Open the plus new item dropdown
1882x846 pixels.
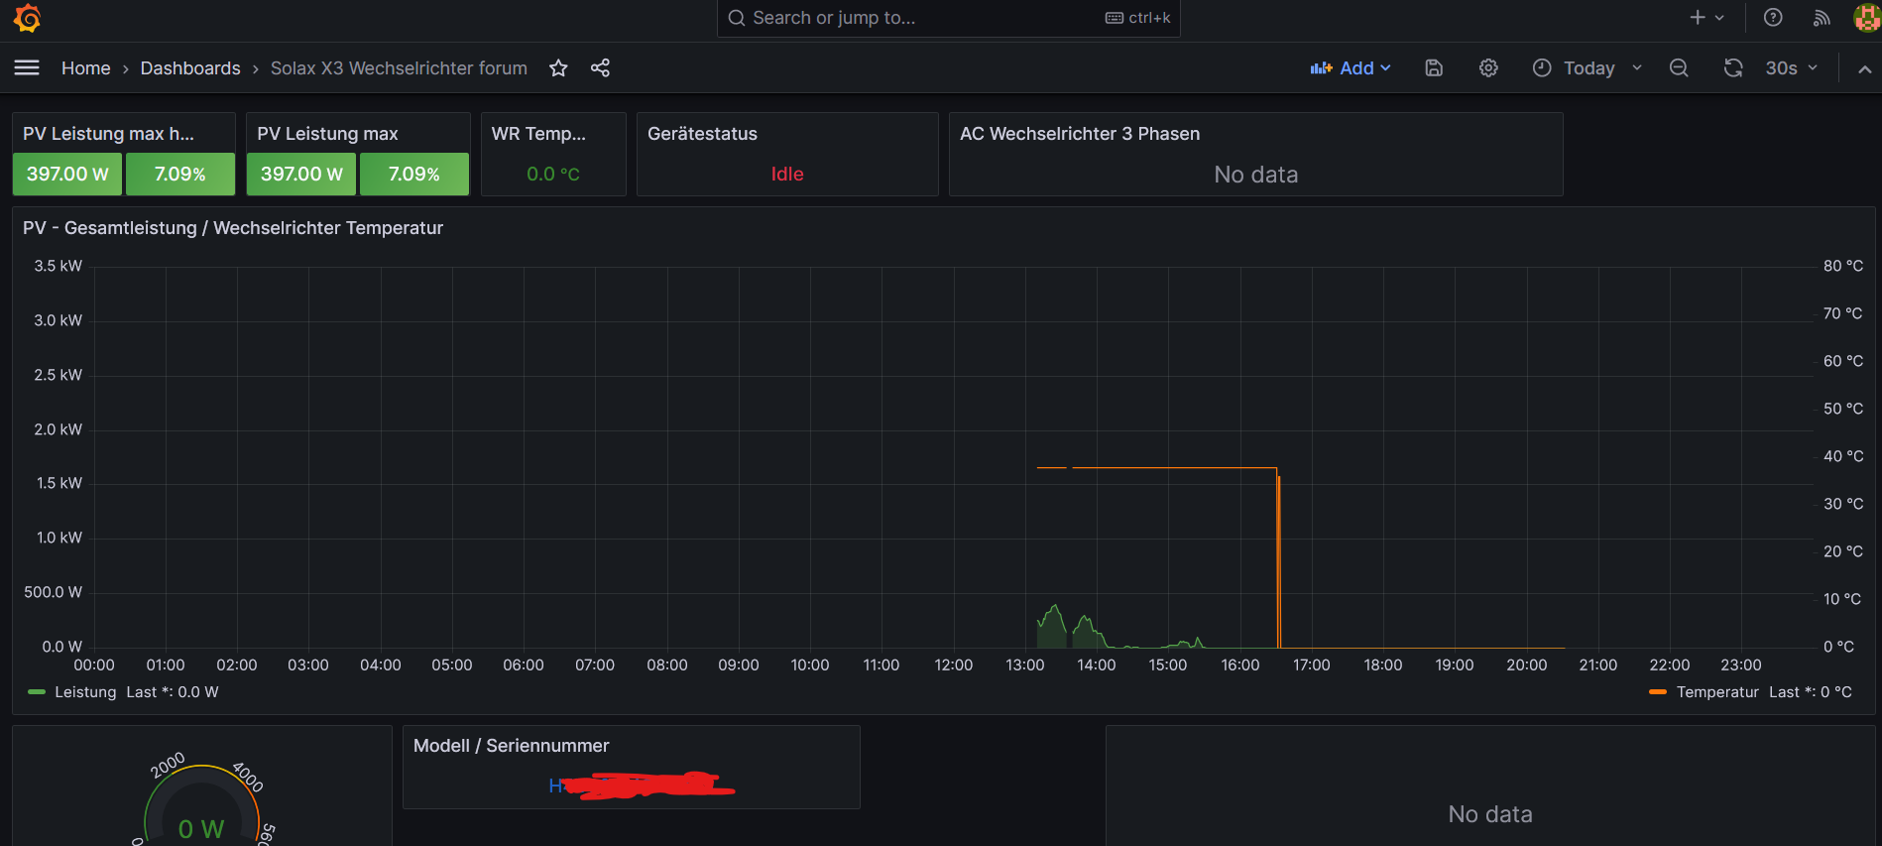pos(1706,18)
